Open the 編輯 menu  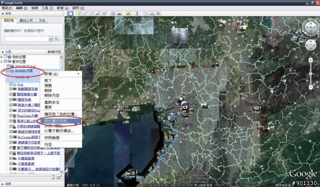click(21, 8)
